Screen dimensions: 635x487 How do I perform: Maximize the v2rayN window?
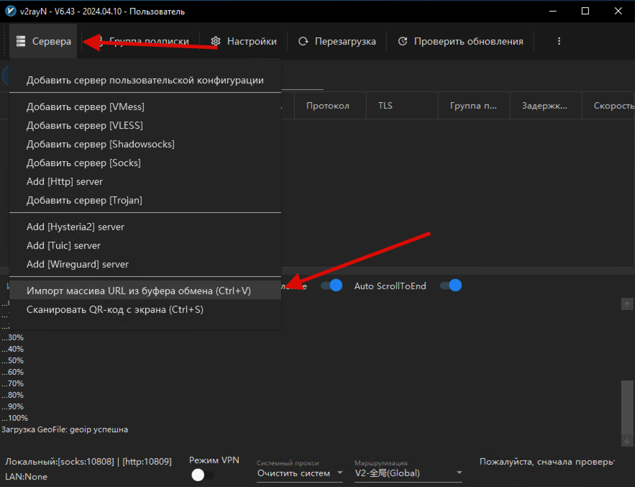[585, 12]
